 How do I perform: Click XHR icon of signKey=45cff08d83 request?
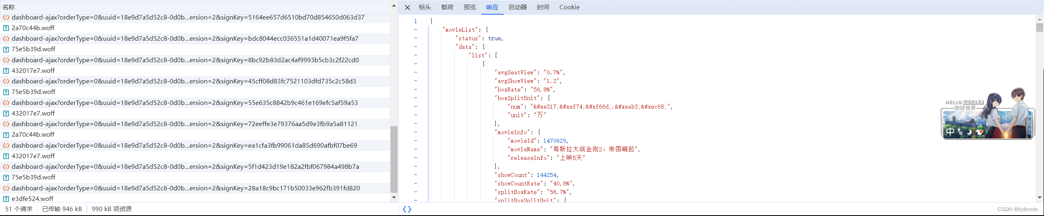6,81
